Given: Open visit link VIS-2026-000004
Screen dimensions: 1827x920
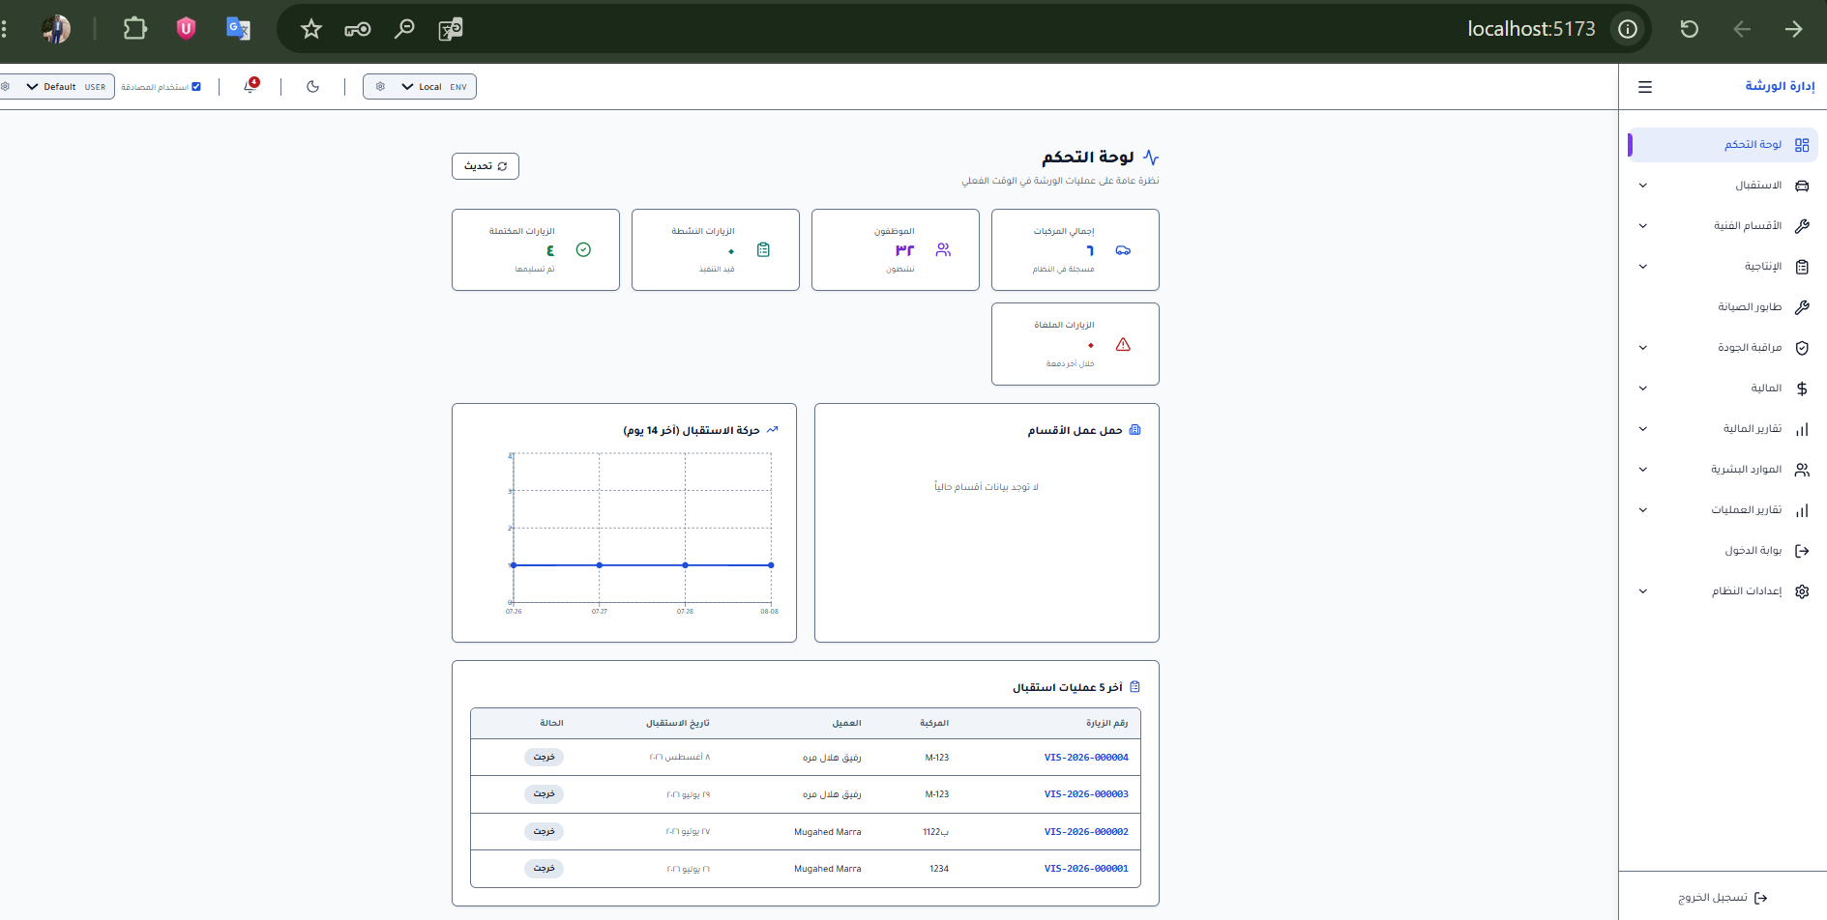Looking at the screenshot, I should pyautogui.click(x=1086, y=758).
